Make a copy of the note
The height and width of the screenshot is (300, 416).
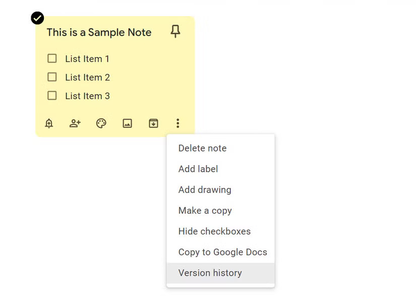pyautogui.click(x=205, y=210)
